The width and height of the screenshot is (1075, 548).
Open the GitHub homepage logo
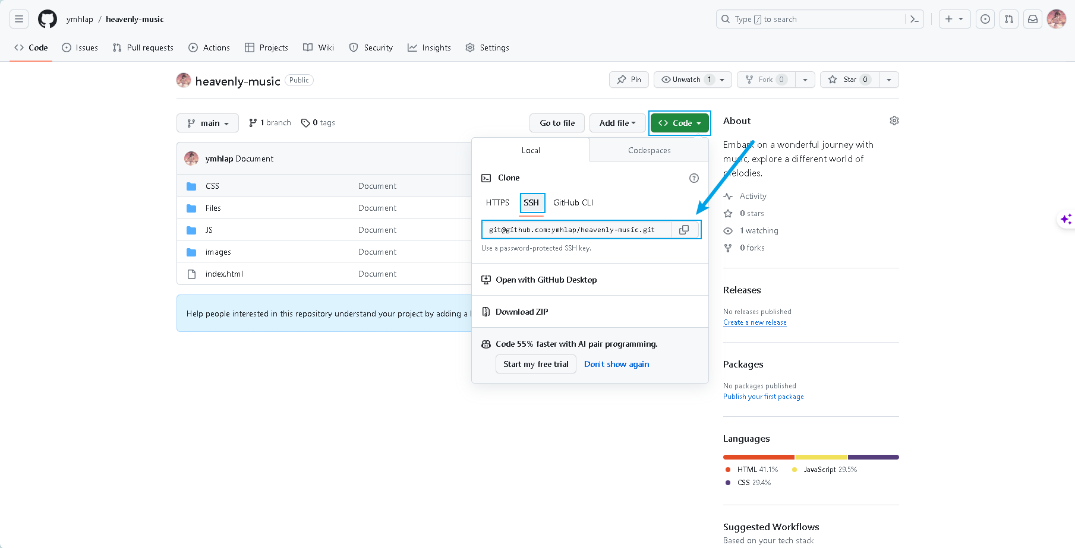point(48,19)
